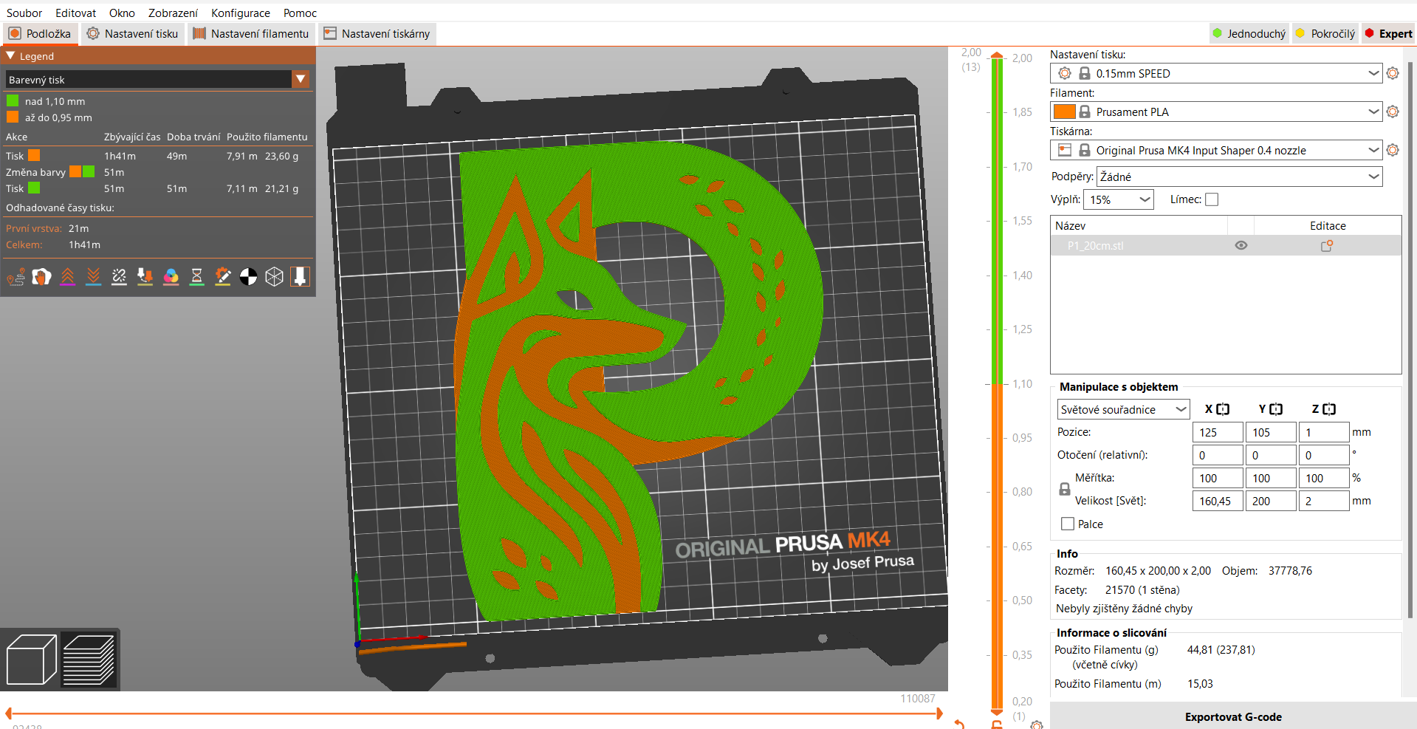Toggle tool marker nozzle icon in legend
This screenshot has height=729, width=1417.
click(x=300, y=277)
